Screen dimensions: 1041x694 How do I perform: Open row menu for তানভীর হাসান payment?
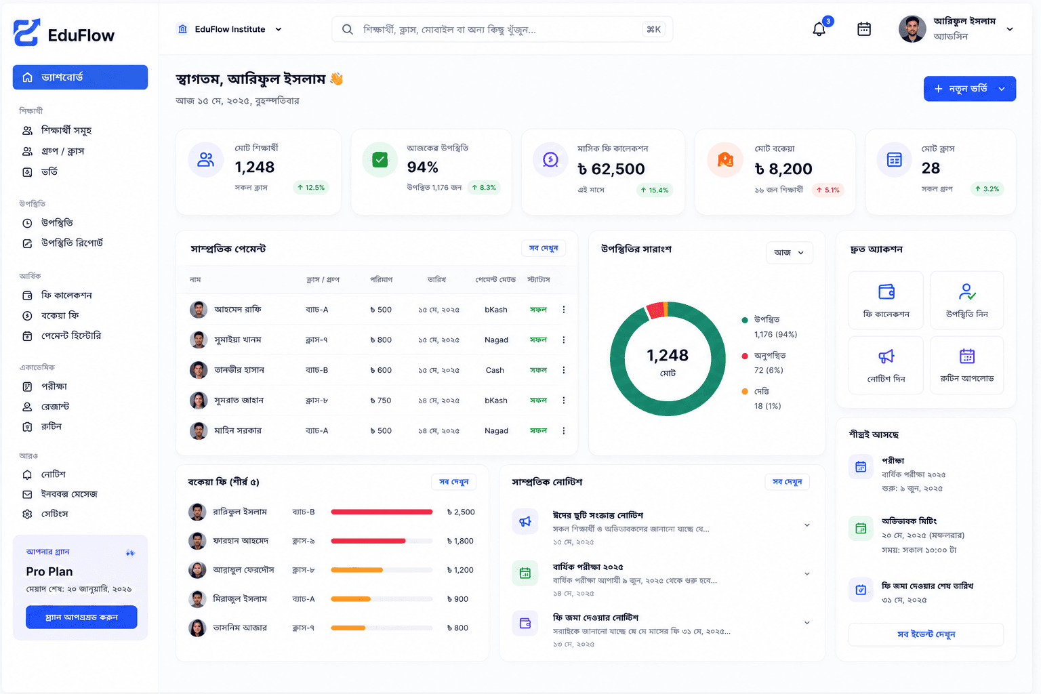pyautogui.click(x=564, y=370)
